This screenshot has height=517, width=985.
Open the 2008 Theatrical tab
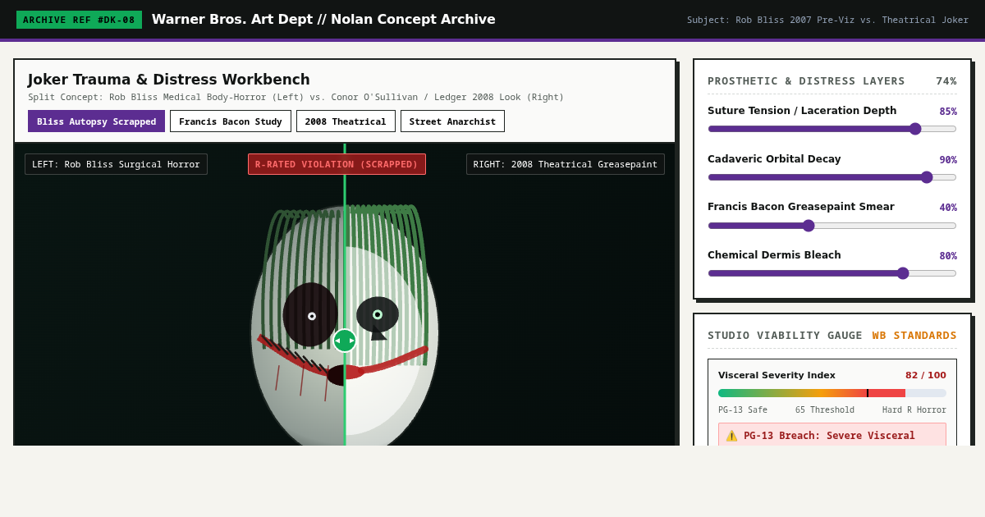point(346,121)
